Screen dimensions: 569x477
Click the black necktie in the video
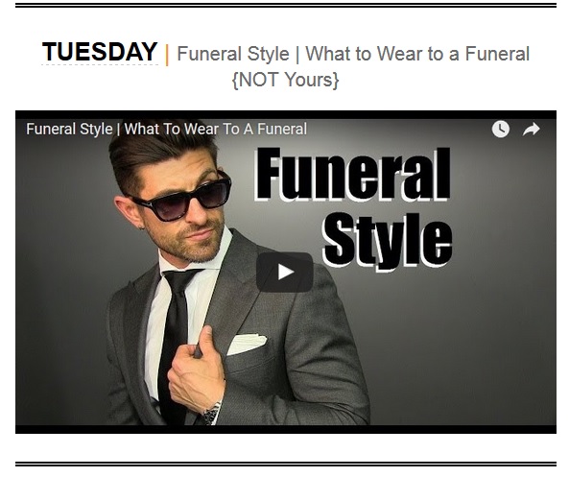point(176,338)
